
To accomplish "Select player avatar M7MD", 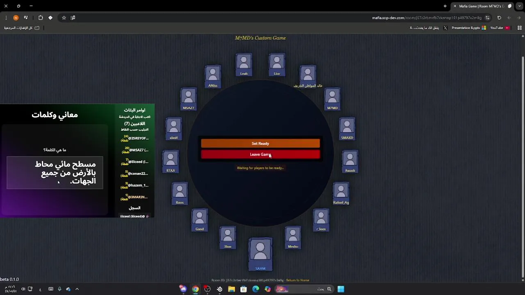I will [332, 99].
